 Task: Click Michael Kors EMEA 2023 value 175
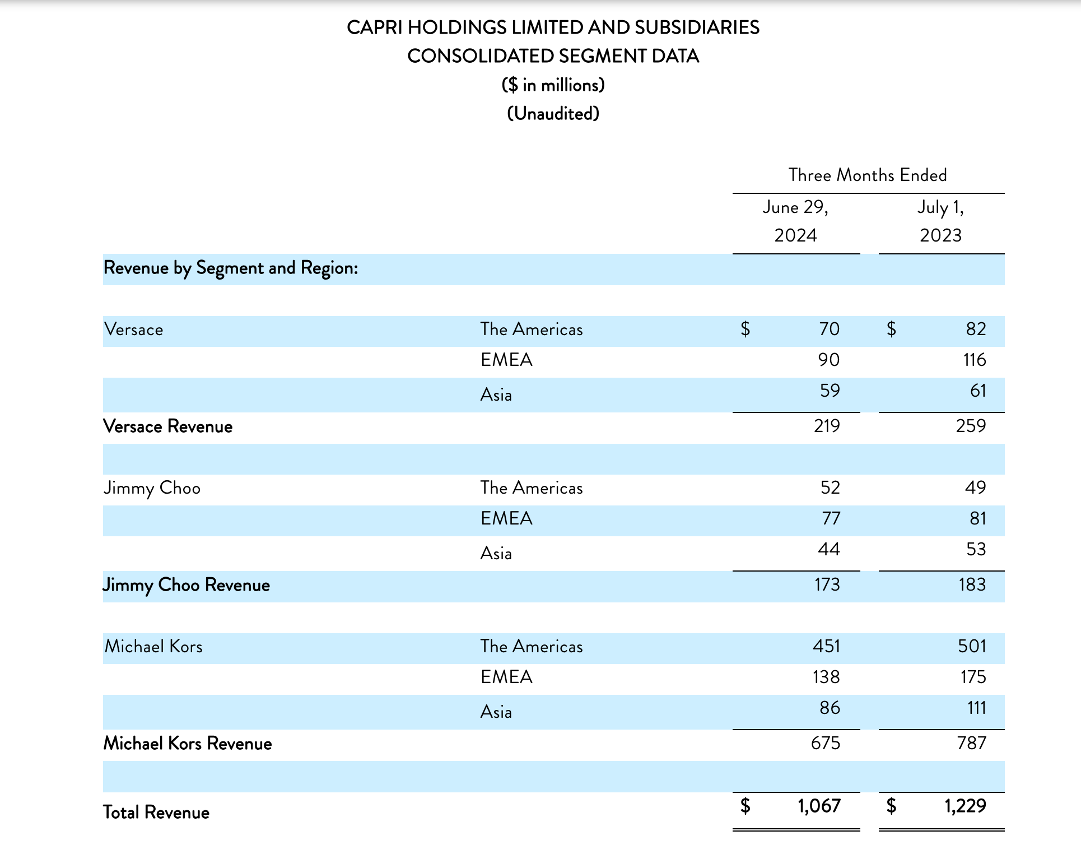pos(973,677)
